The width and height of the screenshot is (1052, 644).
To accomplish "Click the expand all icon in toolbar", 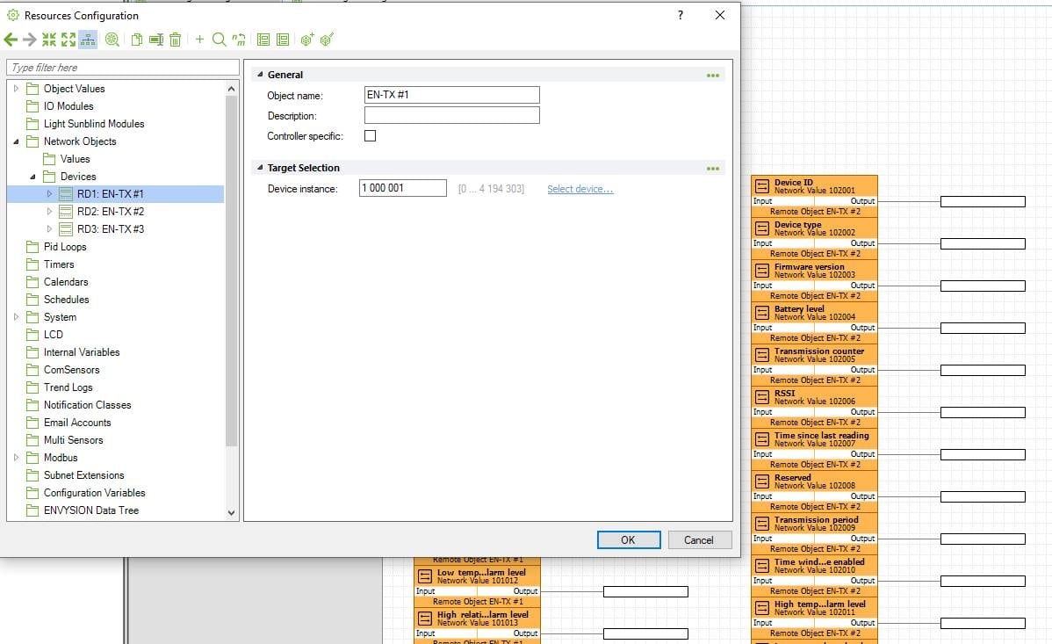I will (x=68, y=40).
